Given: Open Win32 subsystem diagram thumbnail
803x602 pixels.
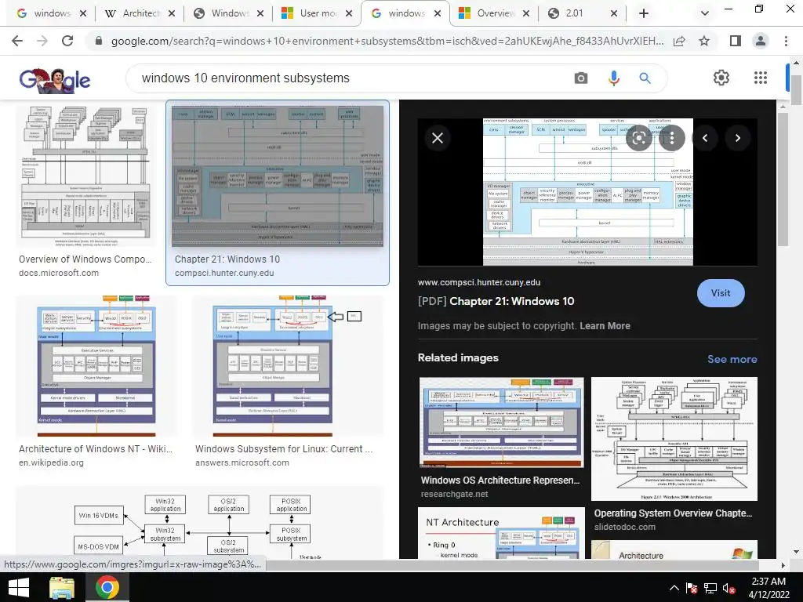Looking at the screenshot, I should 199,523.
